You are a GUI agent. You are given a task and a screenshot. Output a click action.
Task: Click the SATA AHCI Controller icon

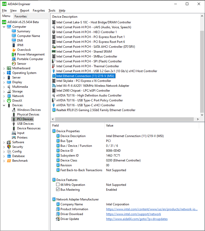pos(54,47)
